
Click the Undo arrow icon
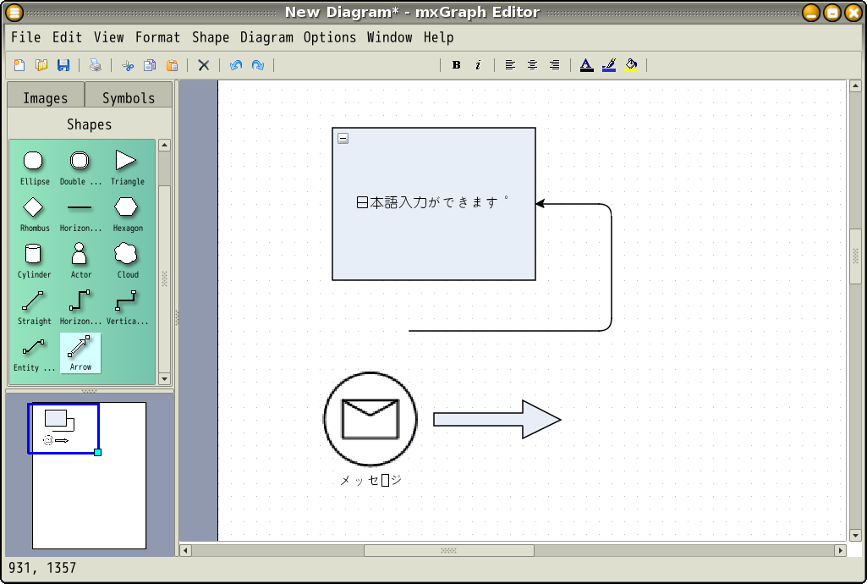235,65
